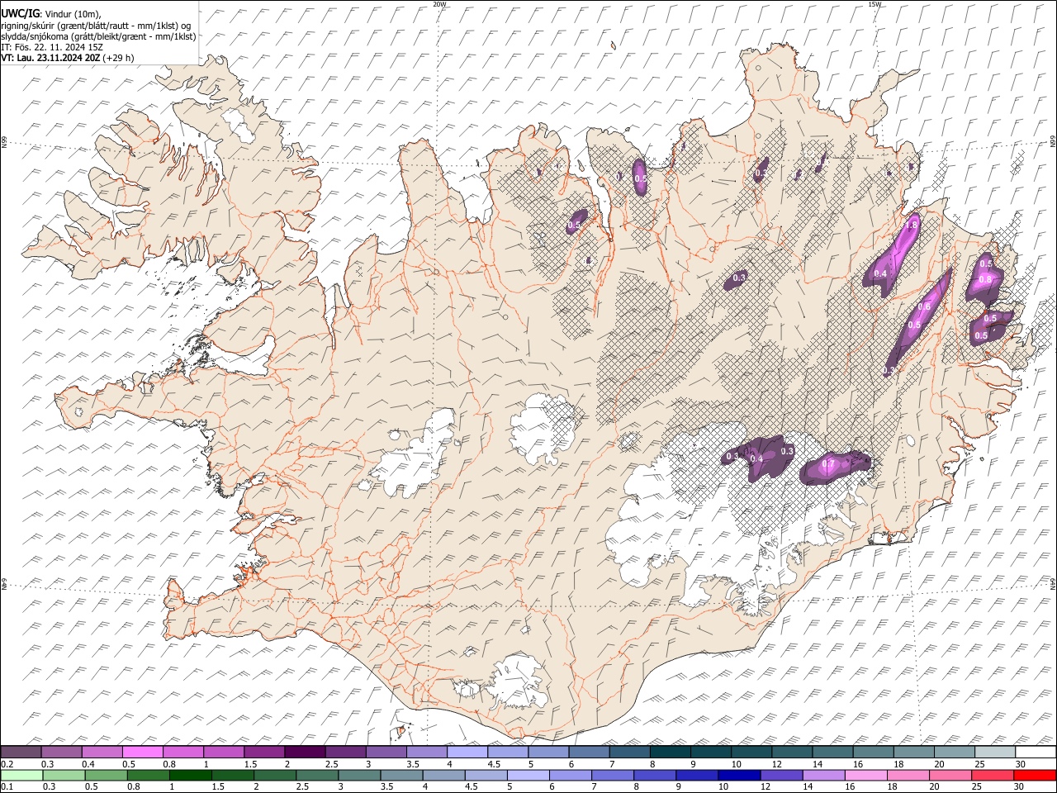
Task: Click the upper legend swatch between 14 and 16
Action: click(832, 752)
